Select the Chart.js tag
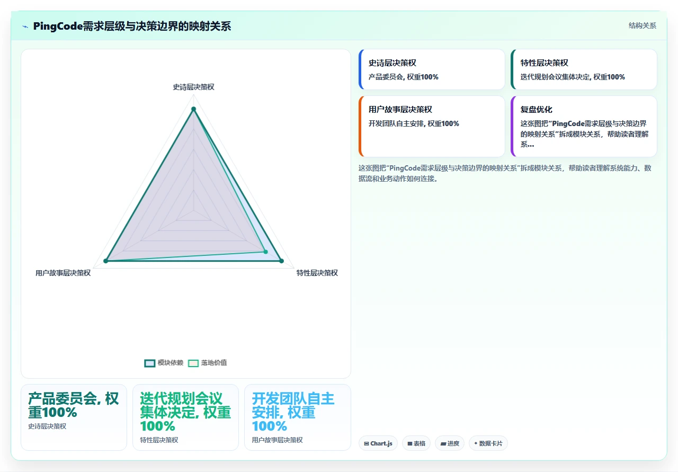Screen dimensions: 678x472 coord(378,443)
